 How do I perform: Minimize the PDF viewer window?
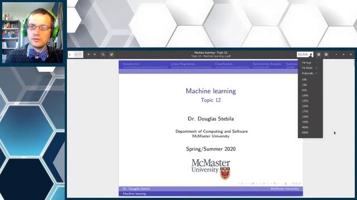click(336, 54)
